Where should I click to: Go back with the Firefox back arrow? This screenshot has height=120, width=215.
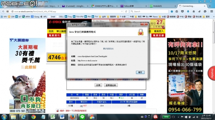[3, 12]
